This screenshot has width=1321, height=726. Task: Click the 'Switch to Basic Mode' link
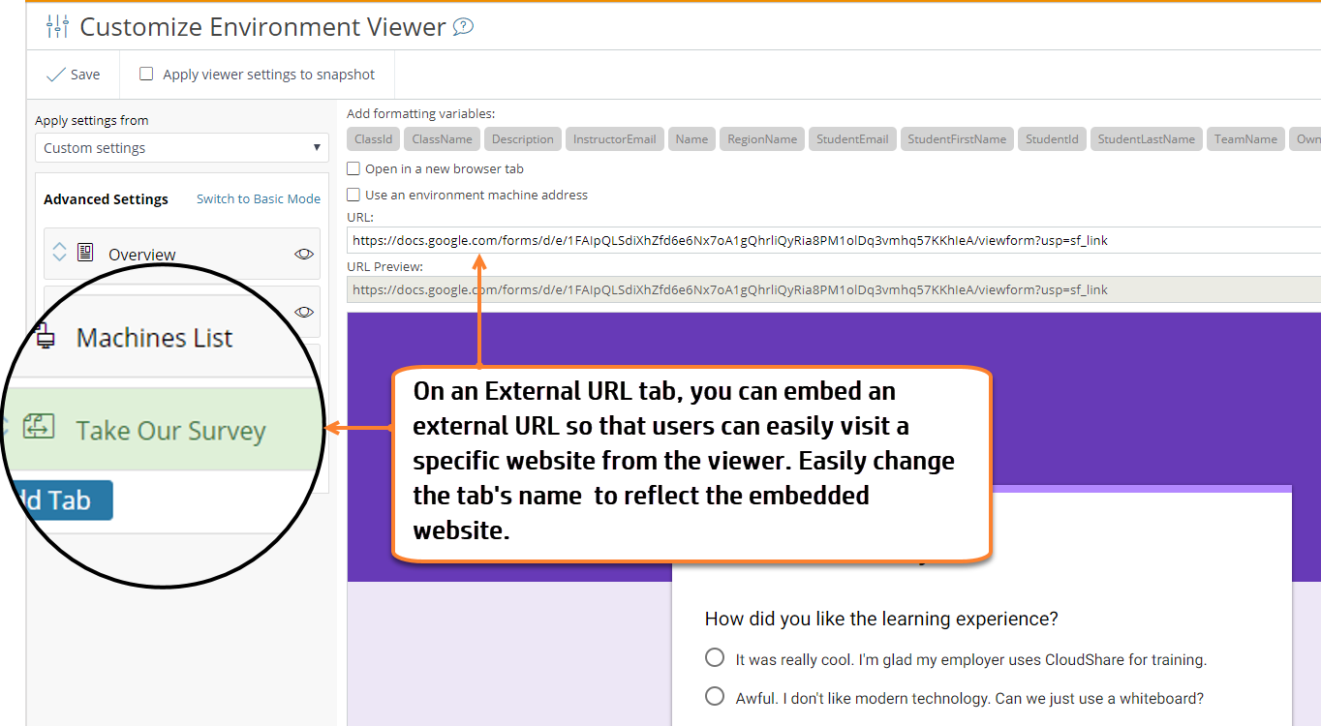258,198
